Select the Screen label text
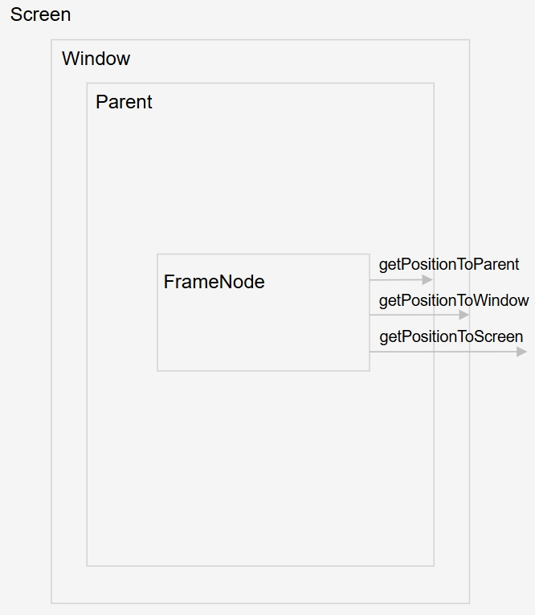Viewport: 535px width, 615px height. click(x=40, y=14)
